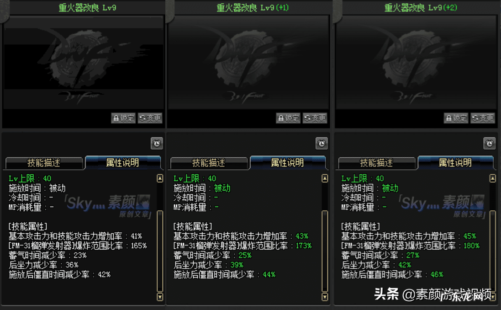Screen dimensions: 501x310
Task: Lock the Lv9 skill preview with 锁定
Action: (x=123, y=118)
